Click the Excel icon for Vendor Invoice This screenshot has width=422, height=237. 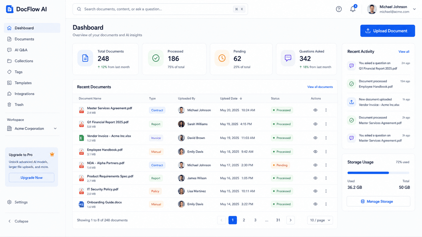81,138
